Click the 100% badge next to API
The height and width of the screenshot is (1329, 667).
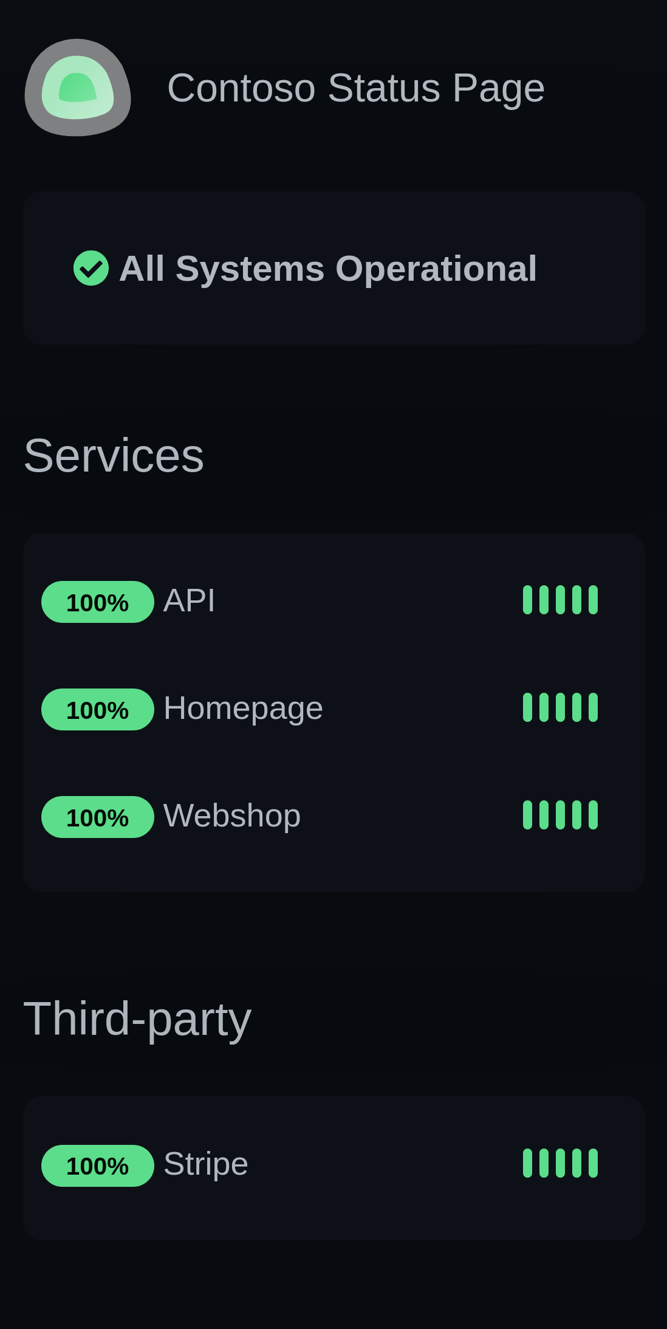pyautogui.click(x=97, y=602)
